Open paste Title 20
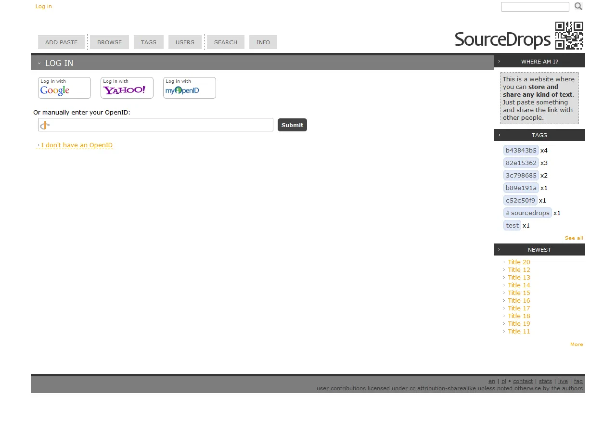 click(519, 262)
